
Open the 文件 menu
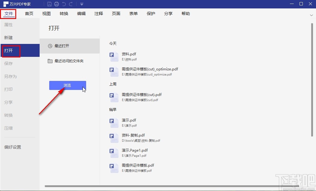[x=8, y=13]
